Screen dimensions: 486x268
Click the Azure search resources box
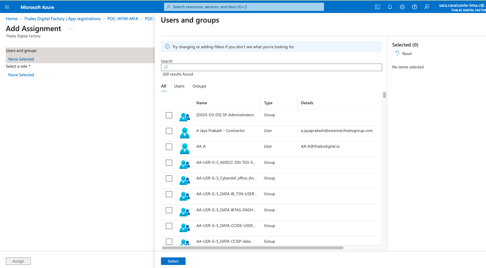[x=244, y=7]
